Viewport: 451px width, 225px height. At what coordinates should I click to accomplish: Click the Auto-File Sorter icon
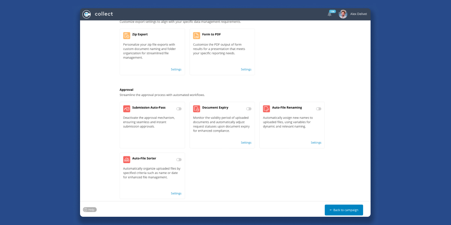127,160
